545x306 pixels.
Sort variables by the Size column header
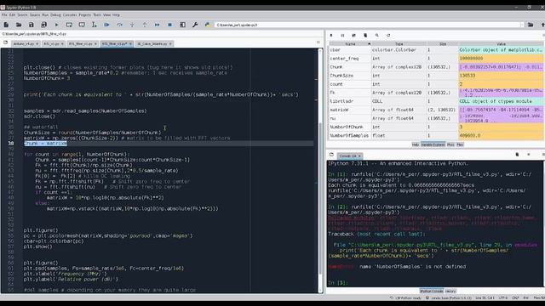click(443, 44)
